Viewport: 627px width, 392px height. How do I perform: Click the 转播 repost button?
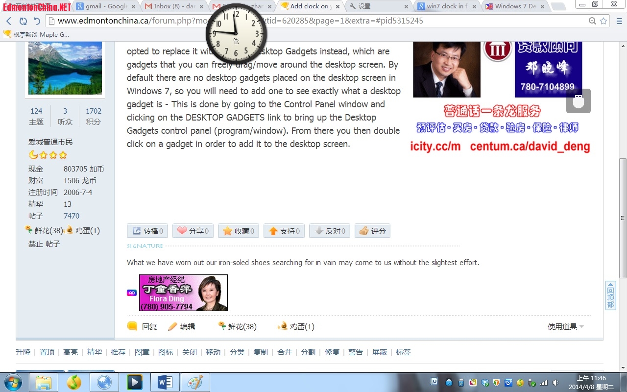tap(147, 231)
